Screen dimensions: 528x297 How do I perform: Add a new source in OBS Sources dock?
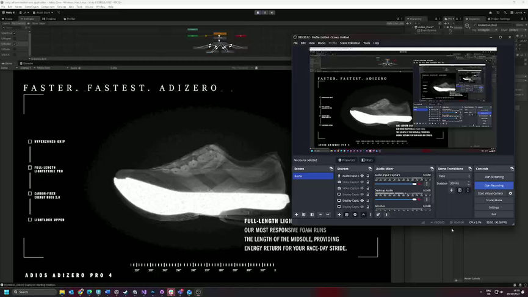pos(339,215)
